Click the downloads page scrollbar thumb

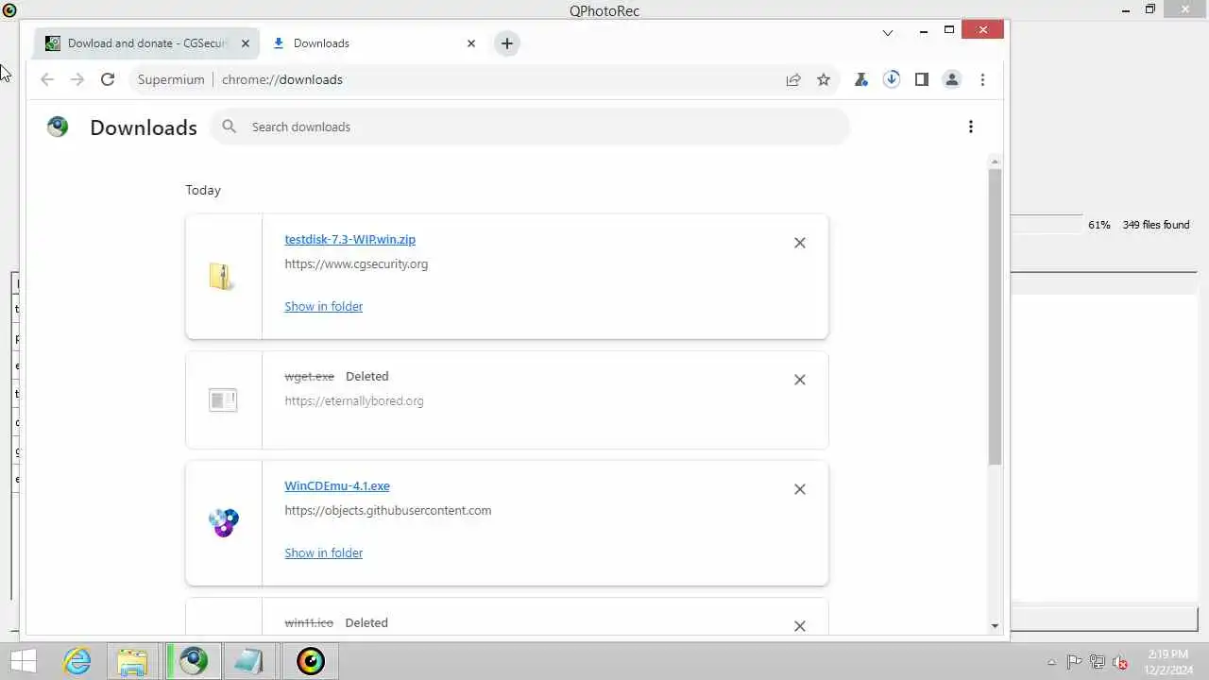point(995,316)
